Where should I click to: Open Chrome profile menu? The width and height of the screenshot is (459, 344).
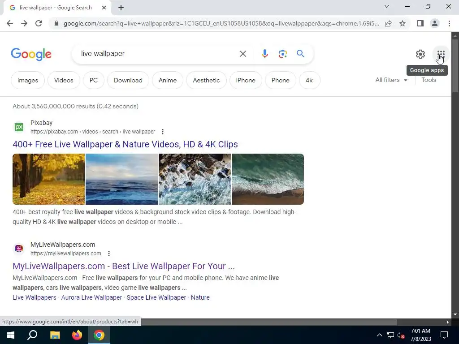(x=435, y=23)
